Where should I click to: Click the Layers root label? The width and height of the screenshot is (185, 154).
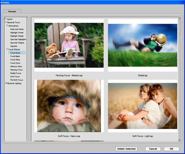(10, 19)
